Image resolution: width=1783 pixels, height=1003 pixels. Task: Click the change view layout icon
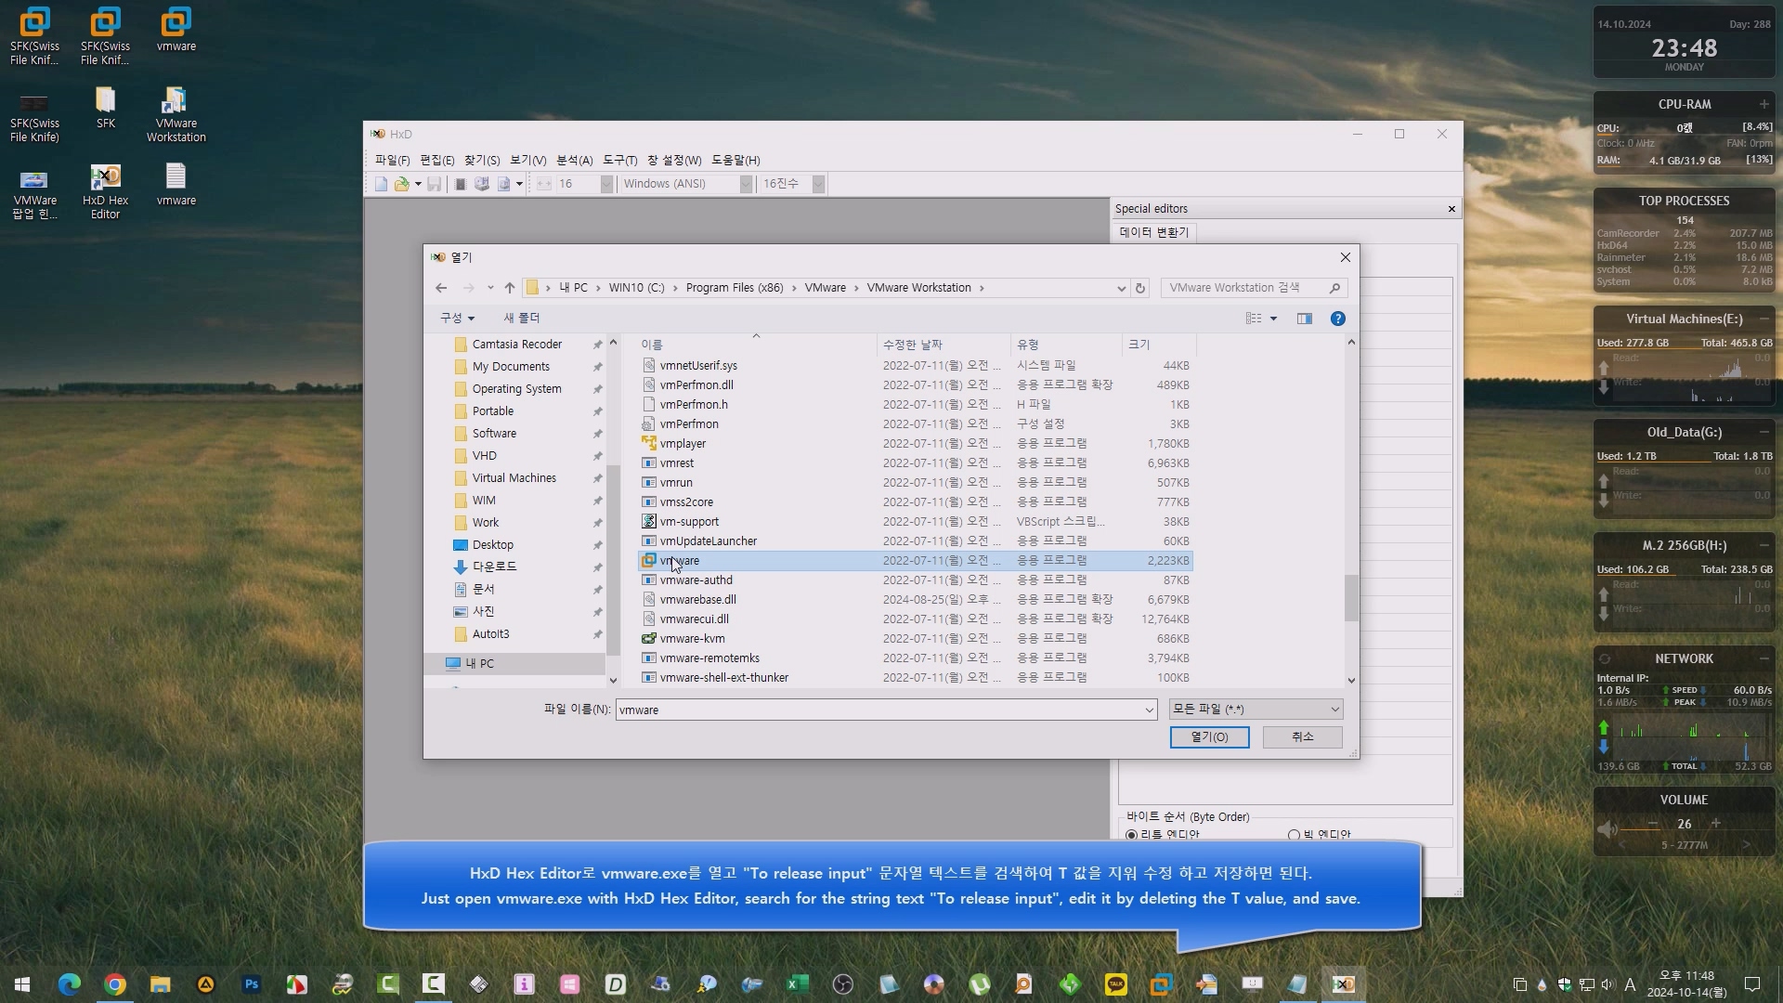(1254, 319)
